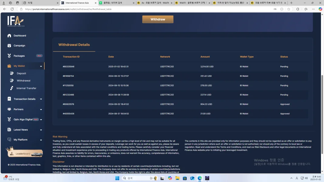This screenshot has height=182, width=324.
Task: Click the 954.23 USD amount
Action: [x=206, y=104]
